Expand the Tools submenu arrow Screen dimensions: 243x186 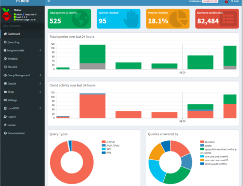pyautogui.click(x=40, y=92)
